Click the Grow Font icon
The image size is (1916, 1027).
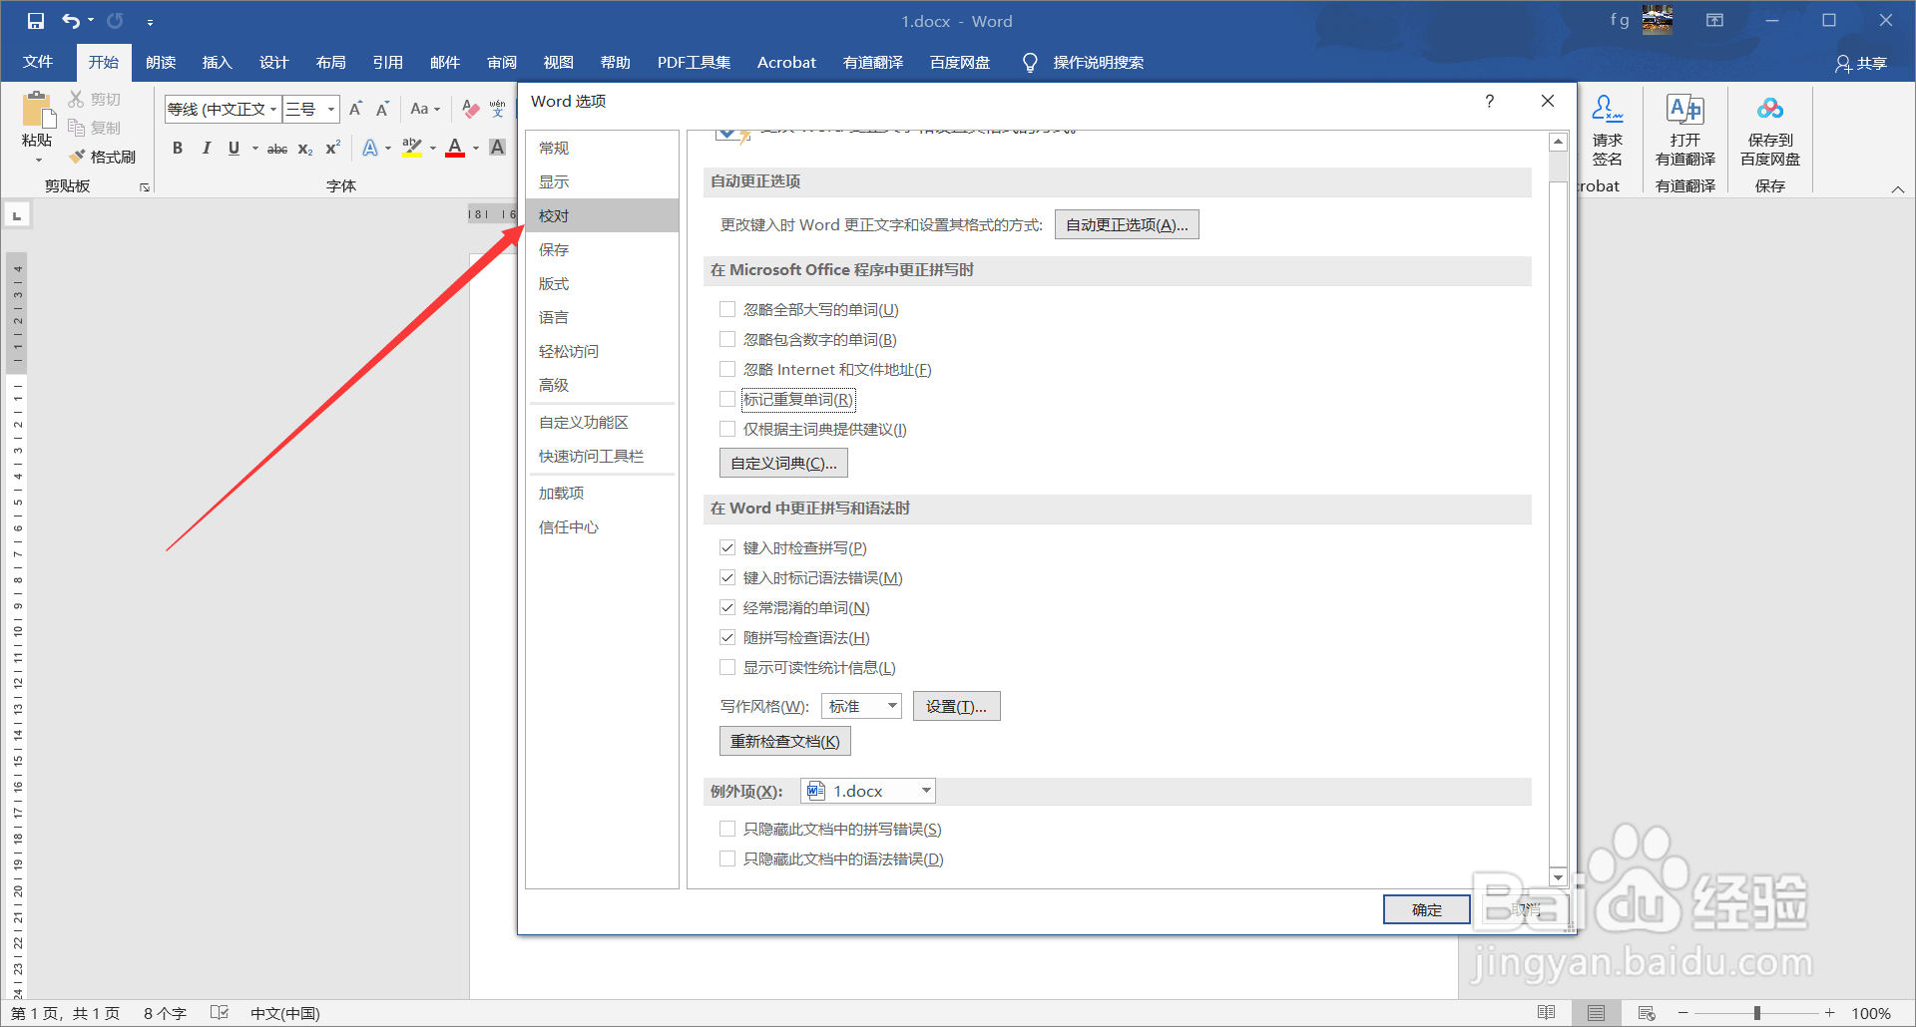coord(355,109)
